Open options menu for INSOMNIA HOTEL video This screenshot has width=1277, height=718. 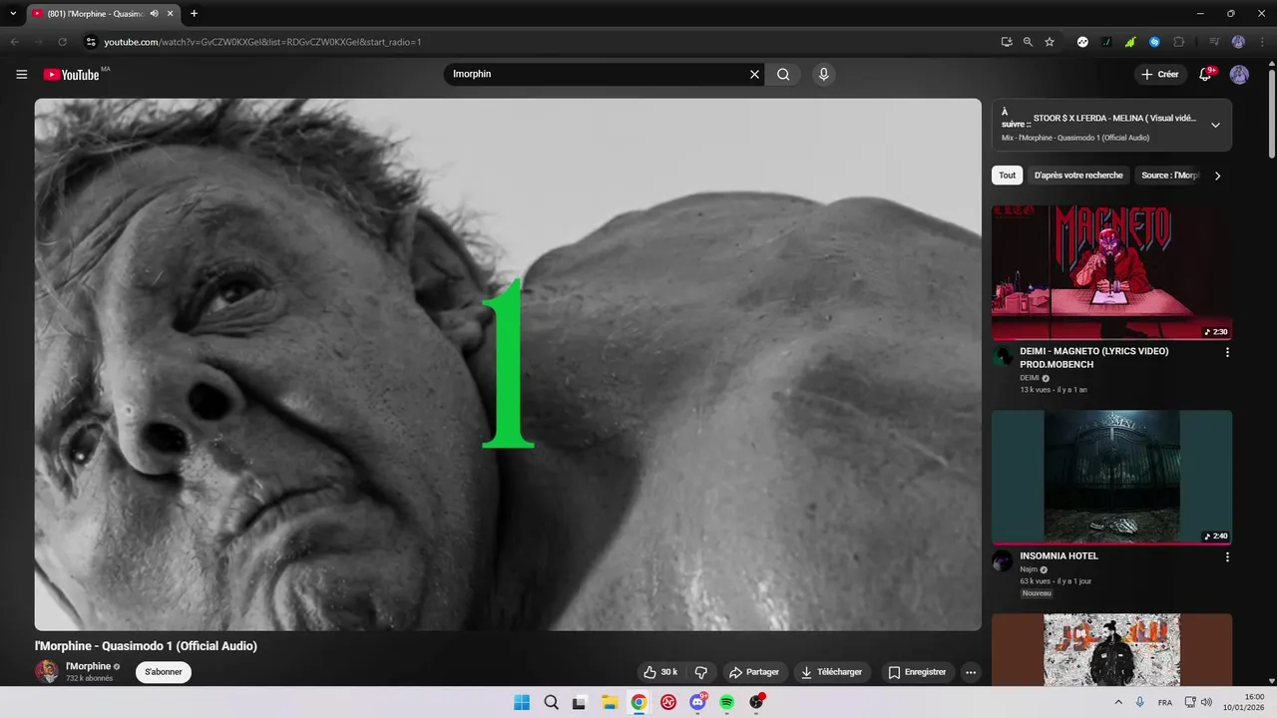(x=1227, y=556)
